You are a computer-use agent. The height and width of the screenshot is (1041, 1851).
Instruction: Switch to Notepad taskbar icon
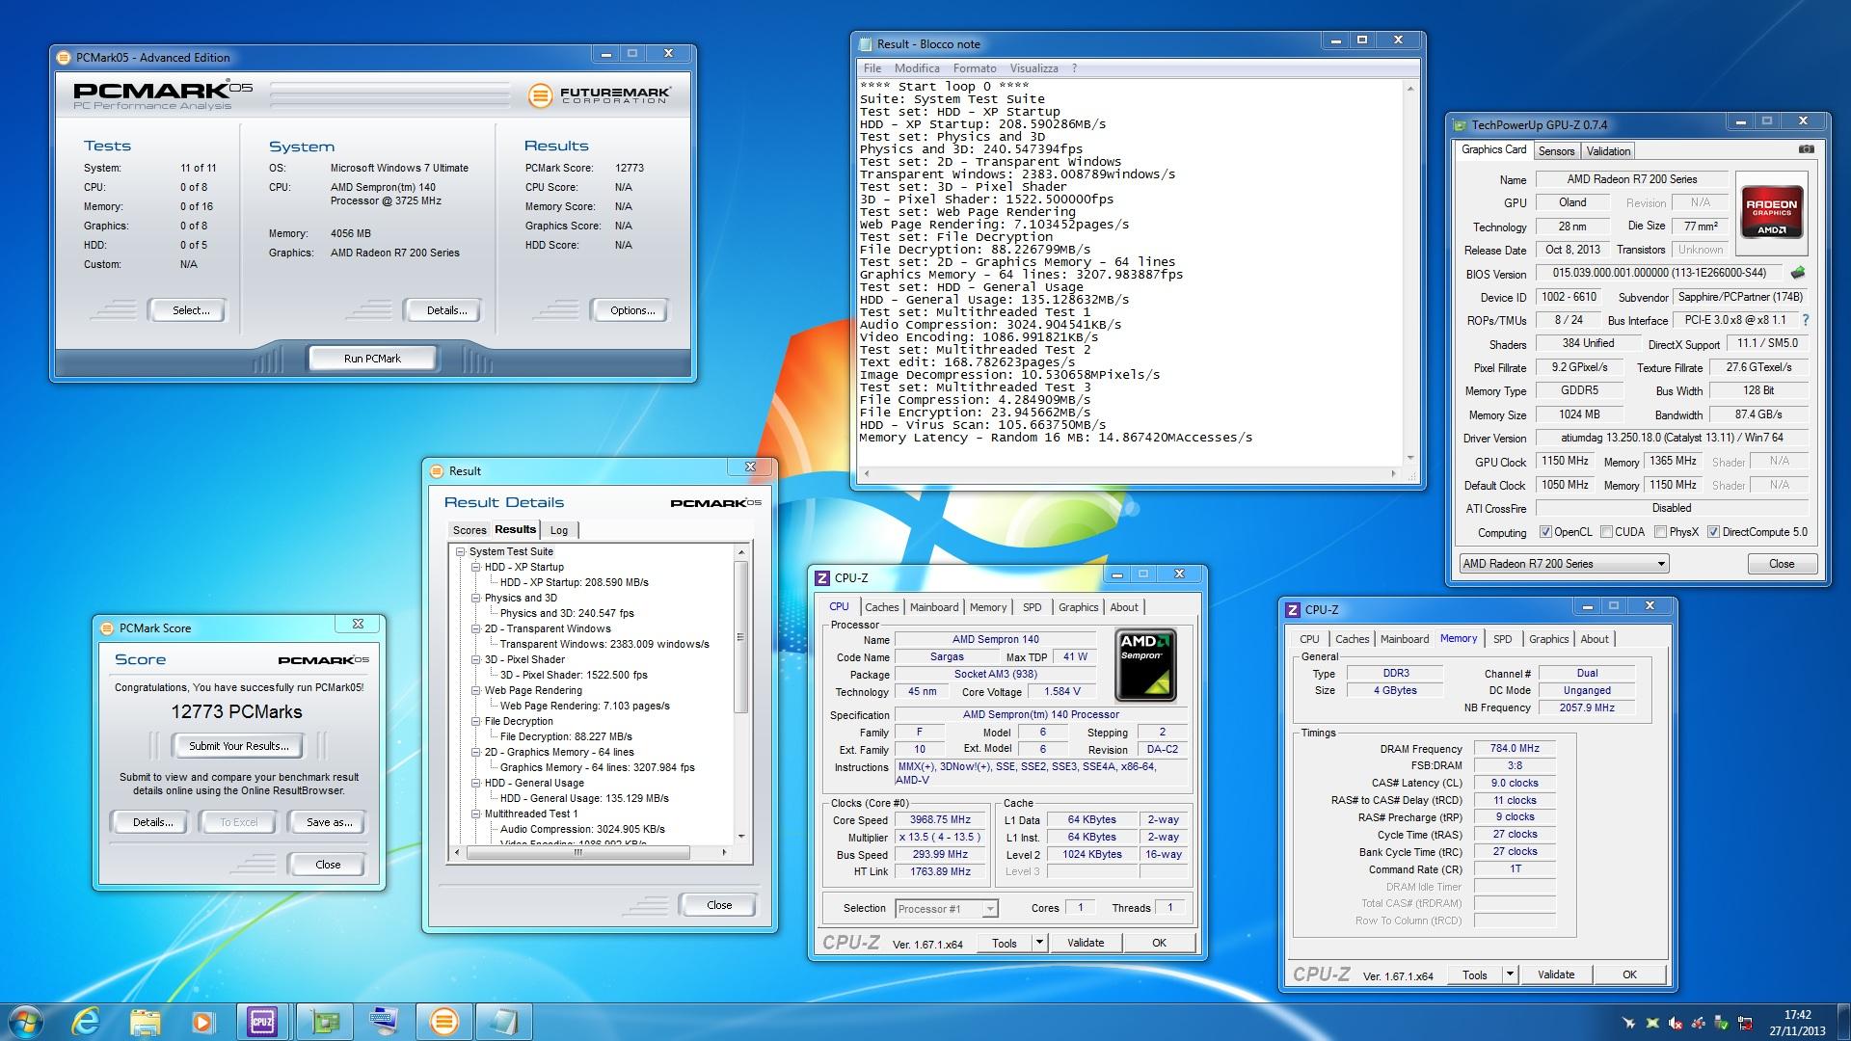coord(503,1021)
